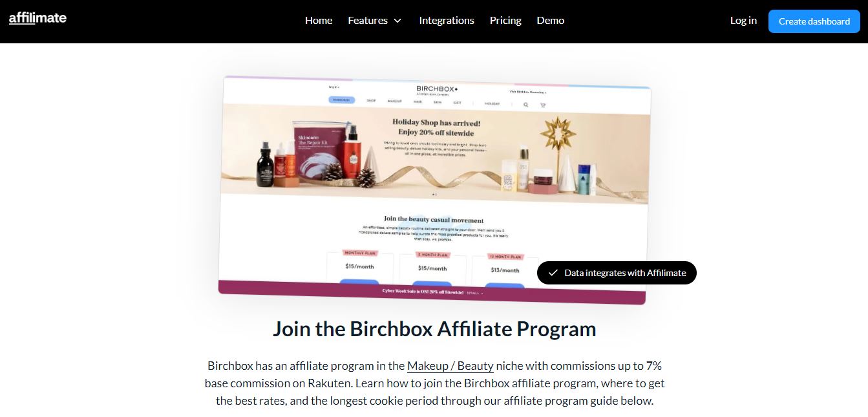Expand the Features dropdown chevron
Image resolution: width=868 pixels, height=417 pixels.
click(397, 21)
